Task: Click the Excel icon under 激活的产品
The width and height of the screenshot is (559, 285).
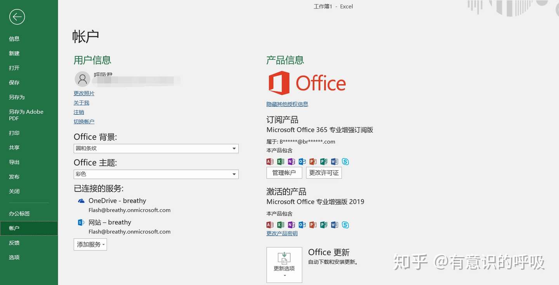Action: coord(281,225)
